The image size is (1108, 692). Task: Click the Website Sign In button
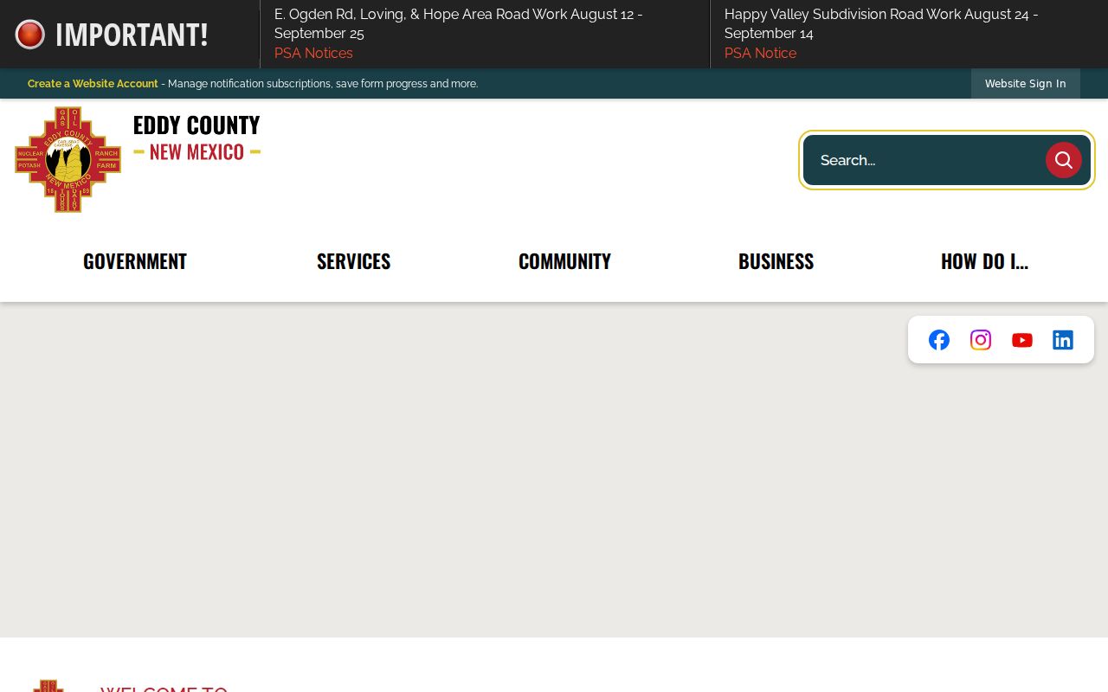(1026, 84)
